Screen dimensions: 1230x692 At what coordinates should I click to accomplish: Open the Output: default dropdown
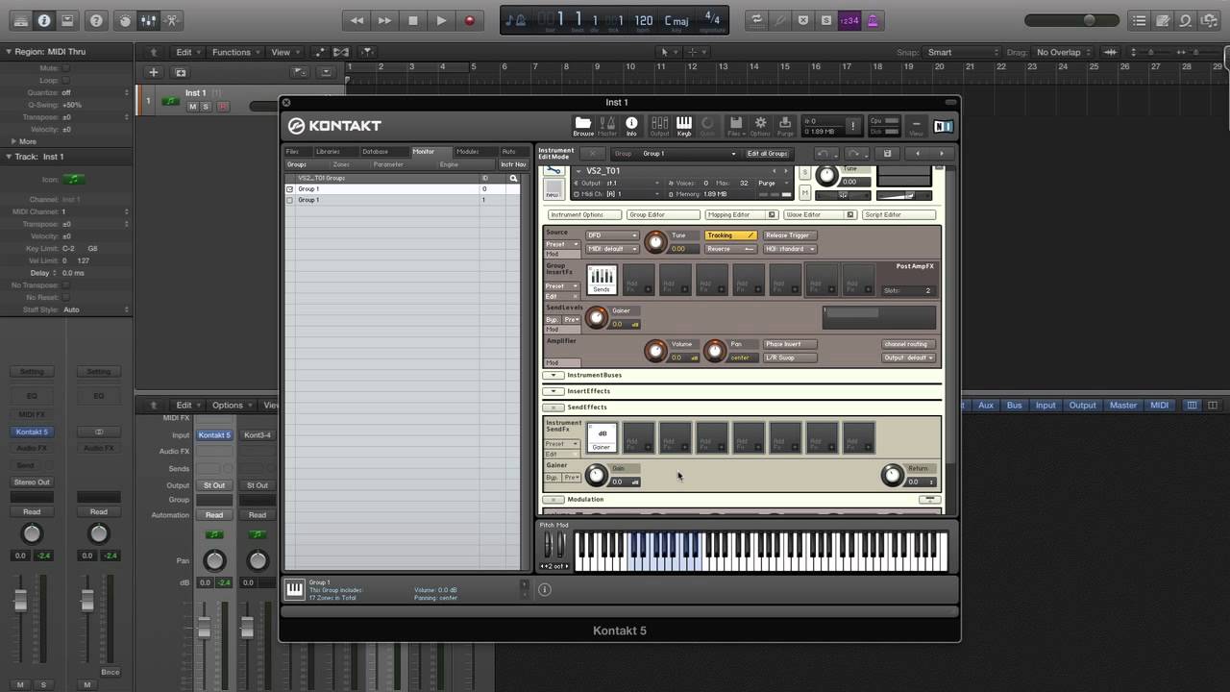tap(908, 358)
